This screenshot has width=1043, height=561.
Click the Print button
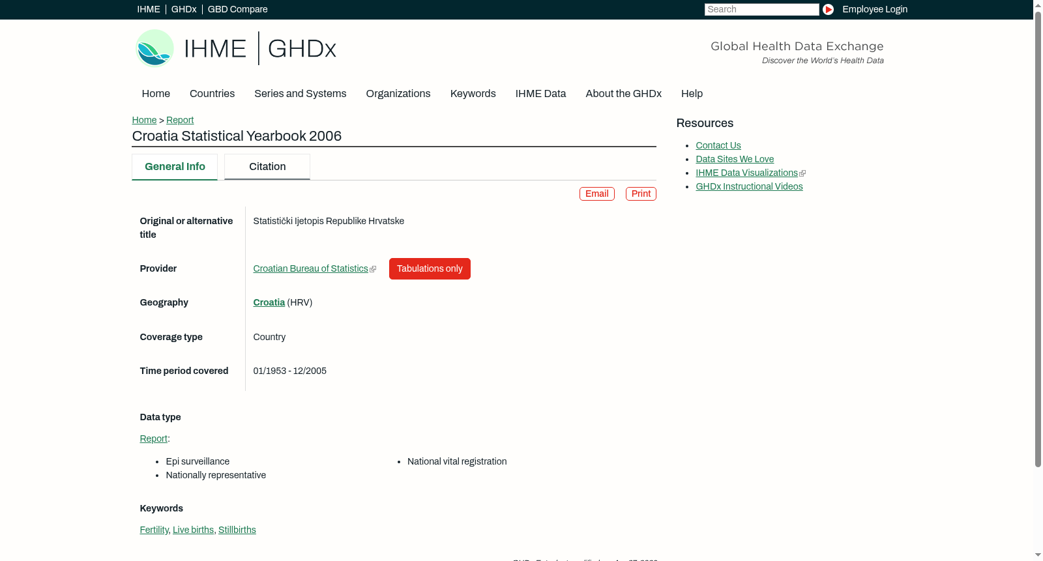pos(641,194)
